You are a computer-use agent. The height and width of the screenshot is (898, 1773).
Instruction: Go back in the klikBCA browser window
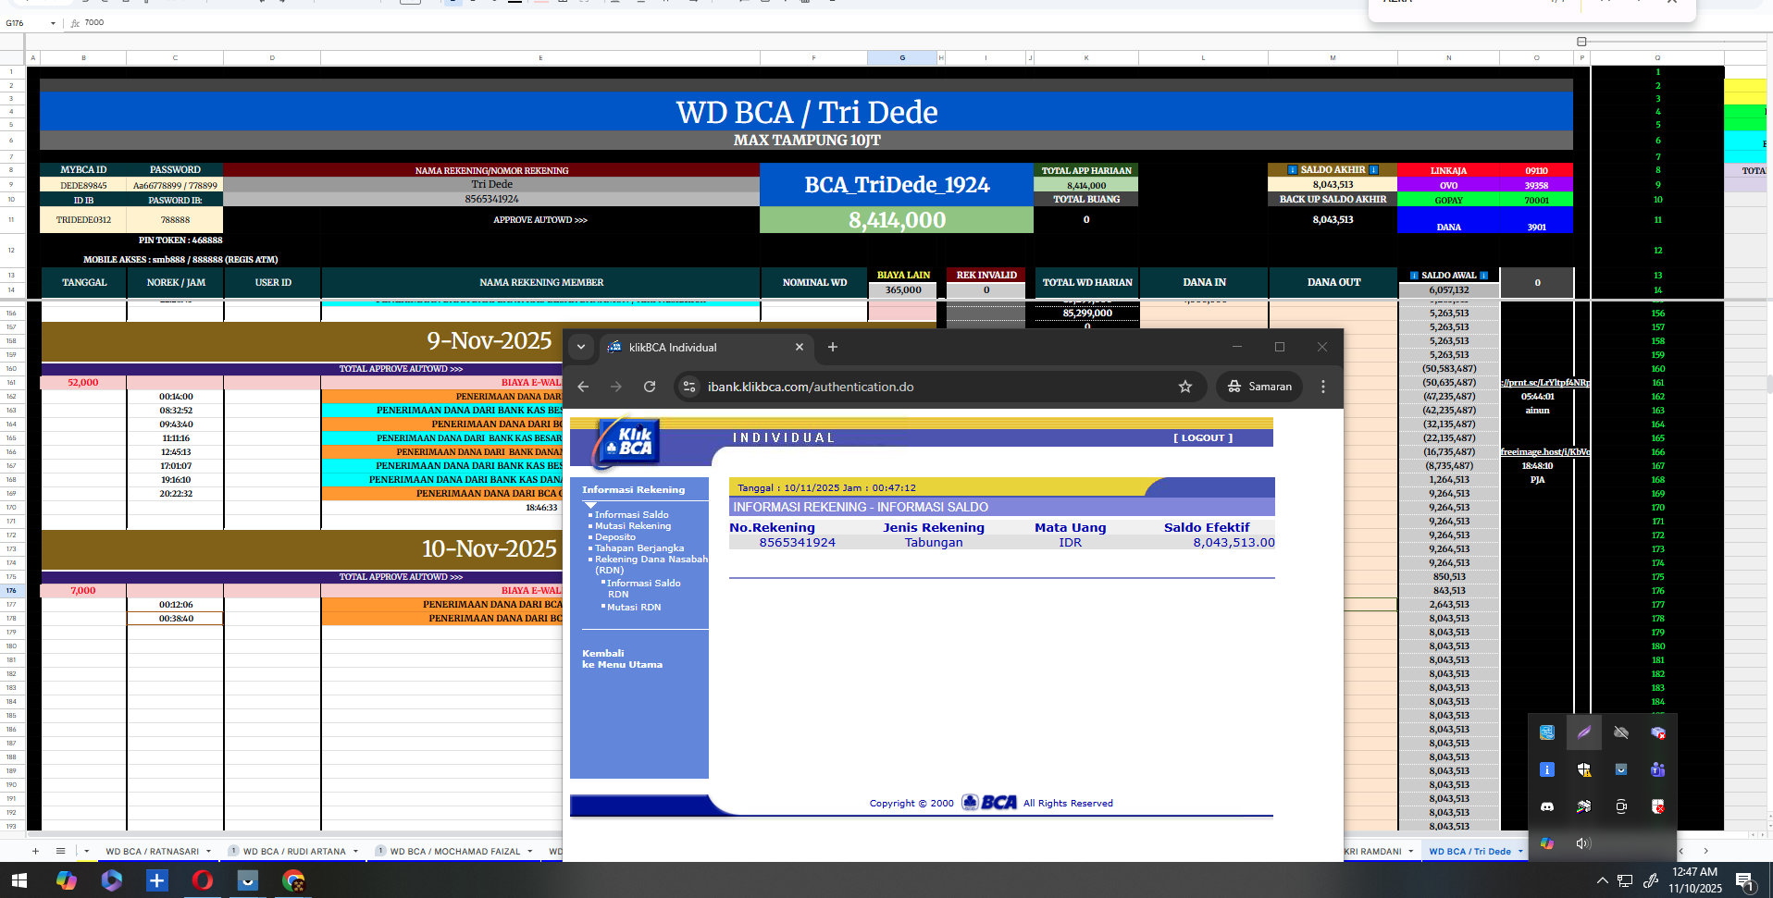(x=583, y=387)
